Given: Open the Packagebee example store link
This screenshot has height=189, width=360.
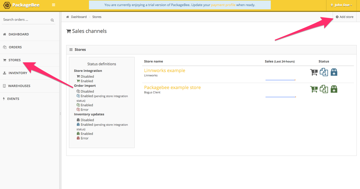Looking at the screenshot, I should coord(172,88).
